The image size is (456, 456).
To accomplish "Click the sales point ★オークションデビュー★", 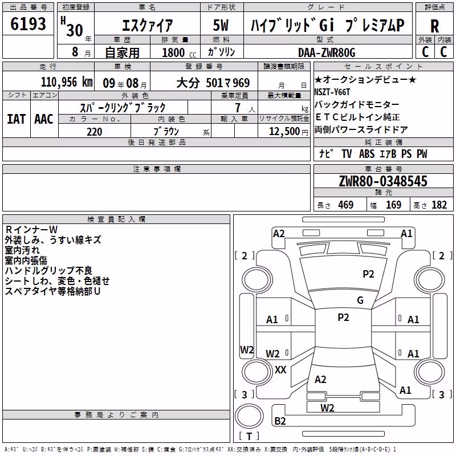I will (x=365, y=79).
